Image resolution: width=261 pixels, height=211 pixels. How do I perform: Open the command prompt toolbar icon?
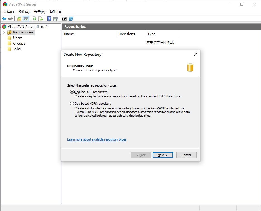(x=64, y=19)
